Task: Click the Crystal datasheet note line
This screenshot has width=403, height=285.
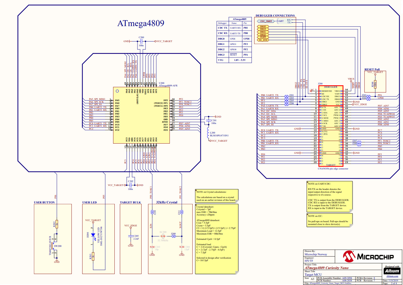Action: pos(205,207)
